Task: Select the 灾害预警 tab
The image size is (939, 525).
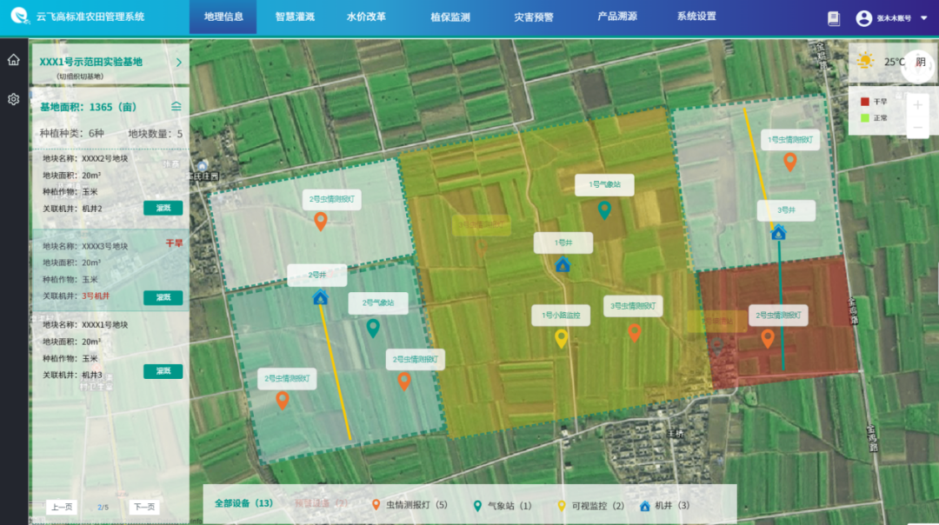Action: click(534, 17)
